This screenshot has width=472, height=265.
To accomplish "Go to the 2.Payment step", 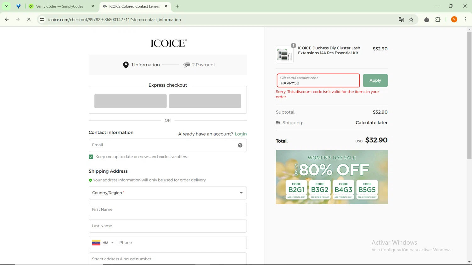I will (x=204, y=65).
